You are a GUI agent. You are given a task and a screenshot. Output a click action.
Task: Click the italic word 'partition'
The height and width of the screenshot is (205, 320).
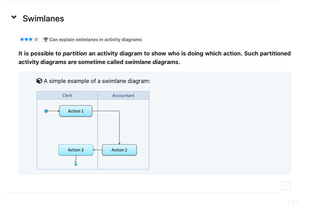75,53
